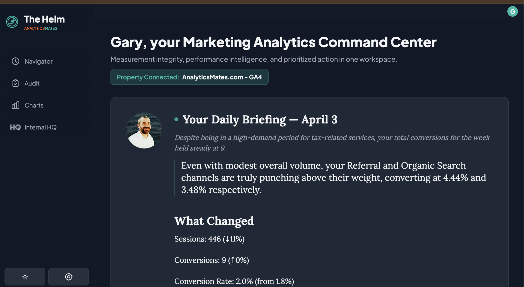Image resolution: width=524 pixels, height=287 pixels.
Task: Open the G user avatar menu
Action: [512, 11]
